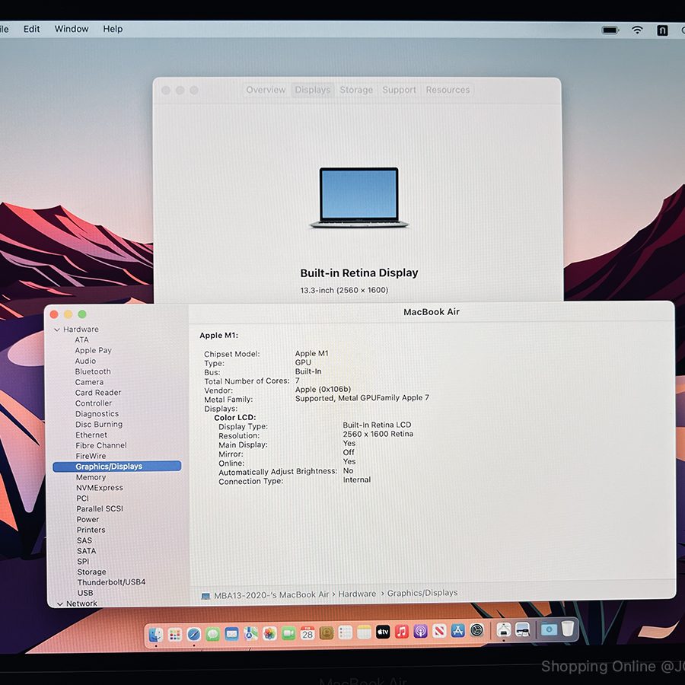Open the Trash in the Dock
685x685 pixels.
(x=568, y=629)
